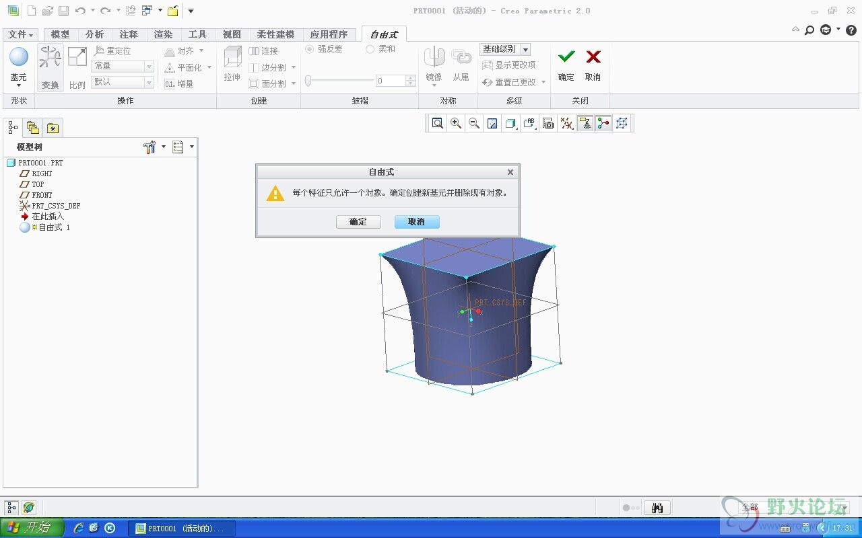The width and height of the screenshot is (862, 538).
Task: Expand the 边分割 edge split dropdown
Action: click(294, 67)
